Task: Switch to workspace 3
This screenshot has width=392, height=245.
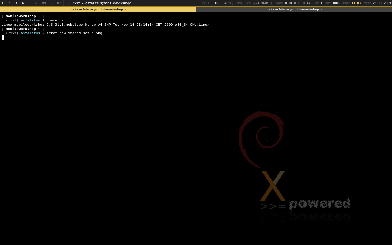Action: coord(16,3)
